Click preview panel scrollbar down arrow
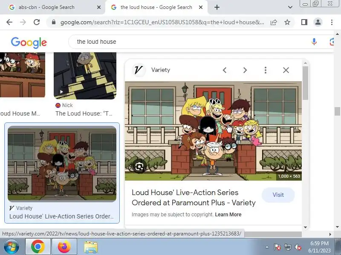Screen dimensions: 341x255 click(305, 227)
